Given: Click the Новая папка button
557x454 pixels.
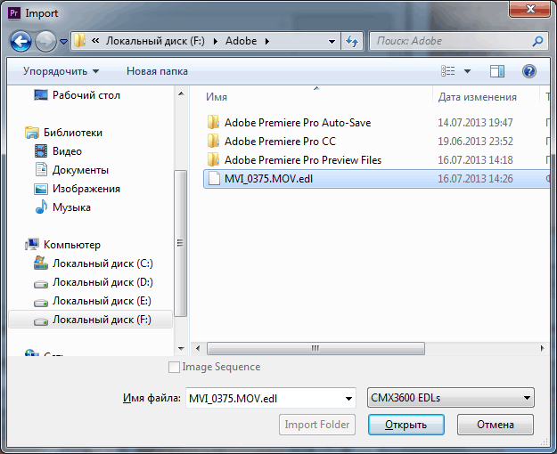Looking at the screenshot, I should (157, 71).
